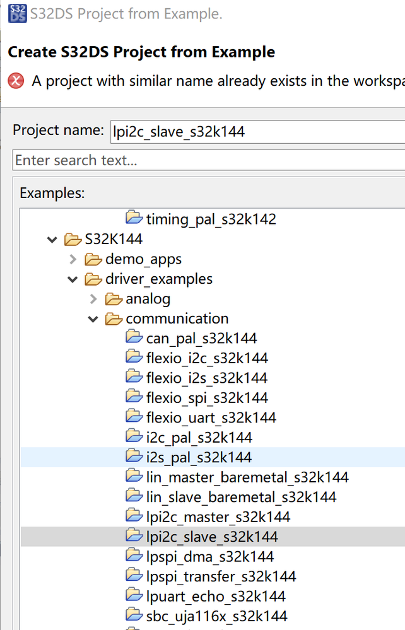Click the lpspi_transfer_s32k144 project icon

pyautogui.click(x=134, y=575)
